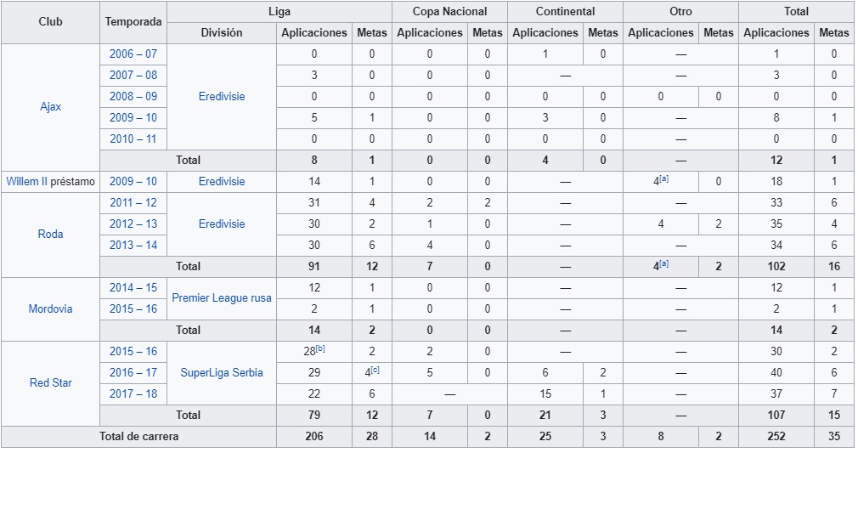Screen dimensions: 858x532
Task: Click the 2013 – 14 season link
Action: point(133,246)
